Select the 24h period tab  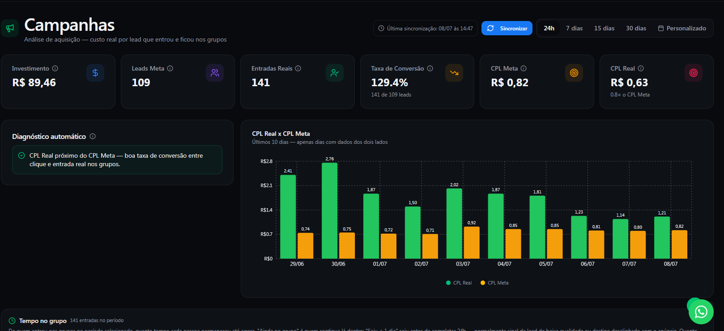(549, 28)
